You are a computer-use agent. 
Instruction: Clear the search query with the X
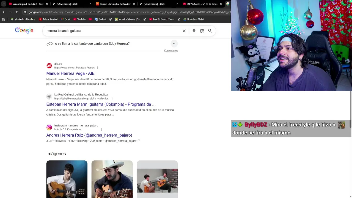(x=184, y=31)
